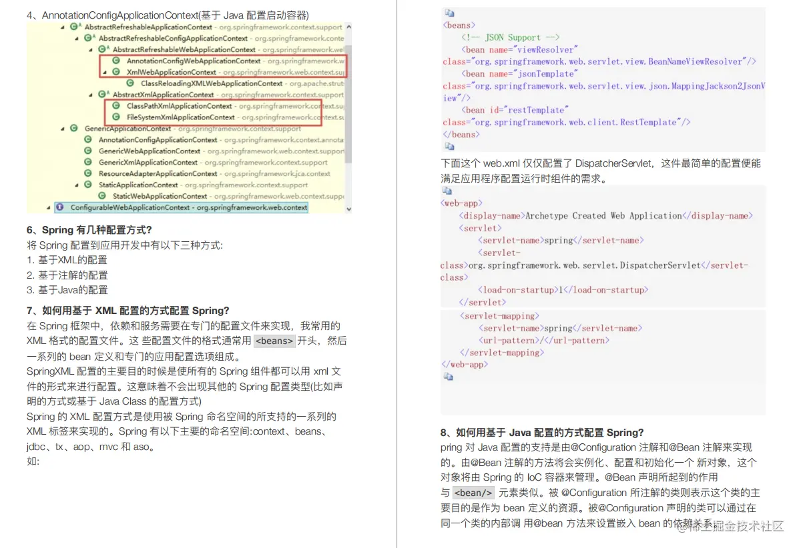Collapse the ConfigurableWebApplicationContext tree node arrow

(x=49, y=207)
